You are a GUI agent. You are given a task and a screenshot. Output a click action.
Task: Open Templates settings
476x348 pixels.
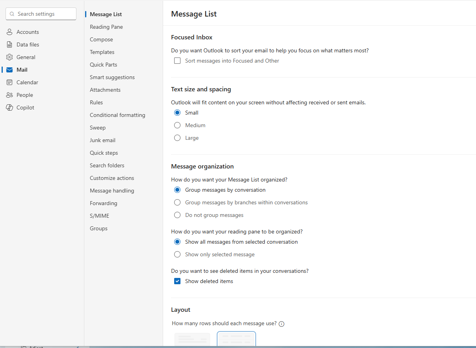(x=102, y=52)
